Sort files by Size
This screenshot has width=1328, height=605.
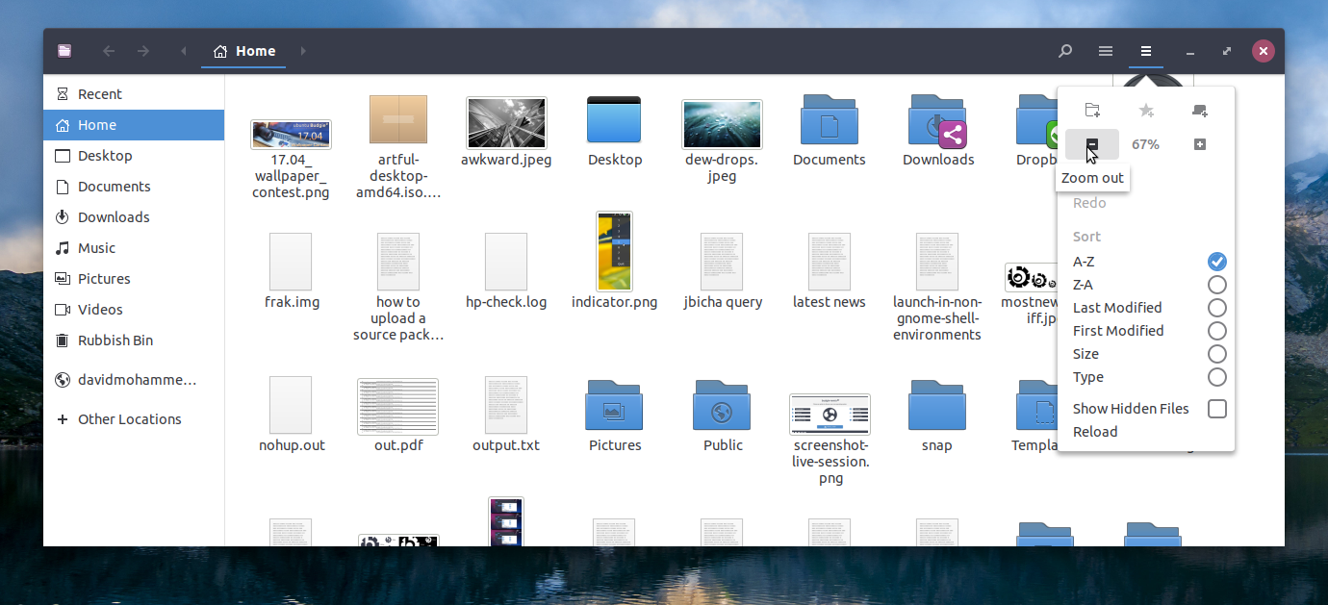[x=1085, y=354]
